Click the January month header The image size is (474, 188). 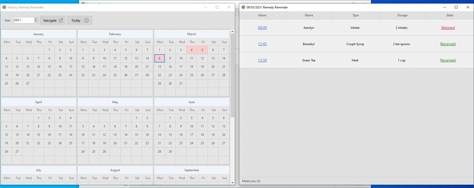point(39,34)
